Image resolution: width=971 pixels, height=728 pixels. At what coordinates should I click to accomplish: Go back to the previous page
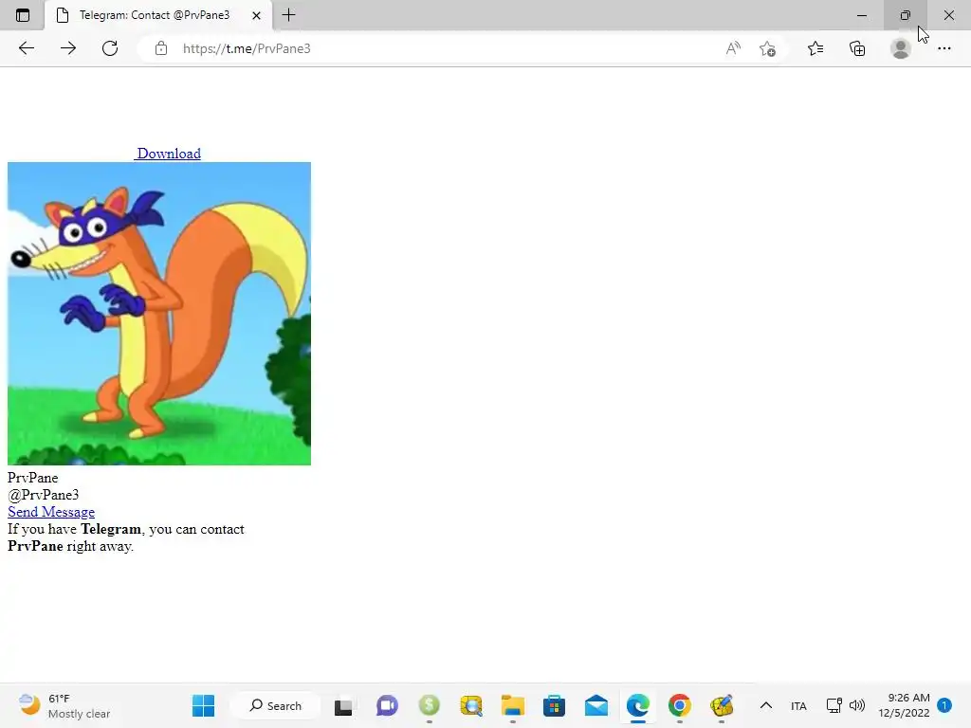(26, 48)
